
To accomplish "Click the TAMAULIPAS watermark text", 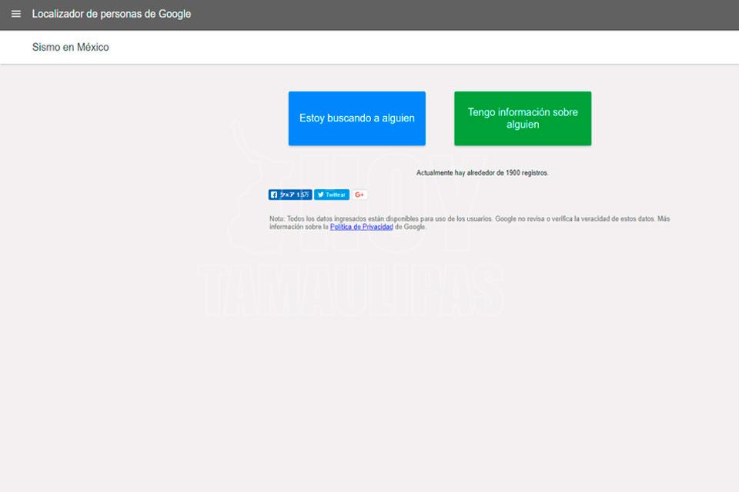I will point(350,291).
